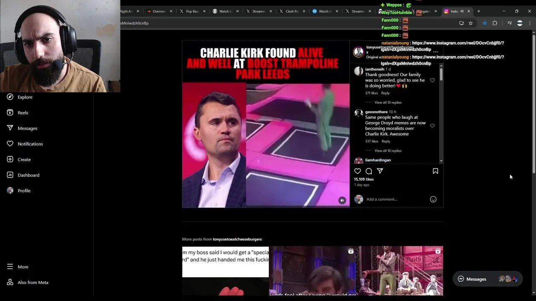Like the post with heart icon
Image resolution: width=536 pixels, height=301 pixels.
click(x=358, y=171)
